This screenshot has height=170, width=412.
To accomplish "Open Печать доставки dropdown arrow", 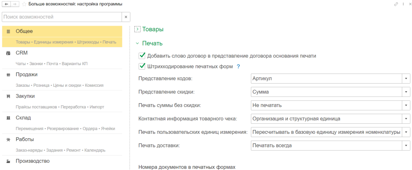I will (406, 145).
